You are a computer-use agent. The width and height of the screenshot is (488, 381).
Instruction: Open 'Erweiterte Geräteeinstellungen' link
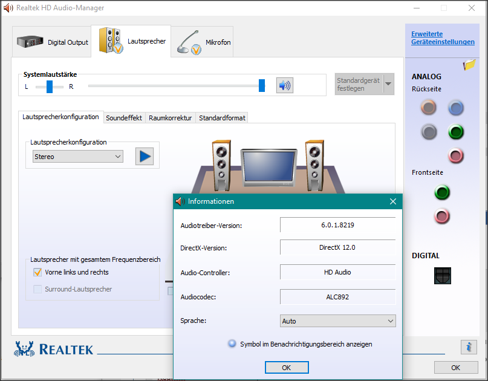coord(443,38)
